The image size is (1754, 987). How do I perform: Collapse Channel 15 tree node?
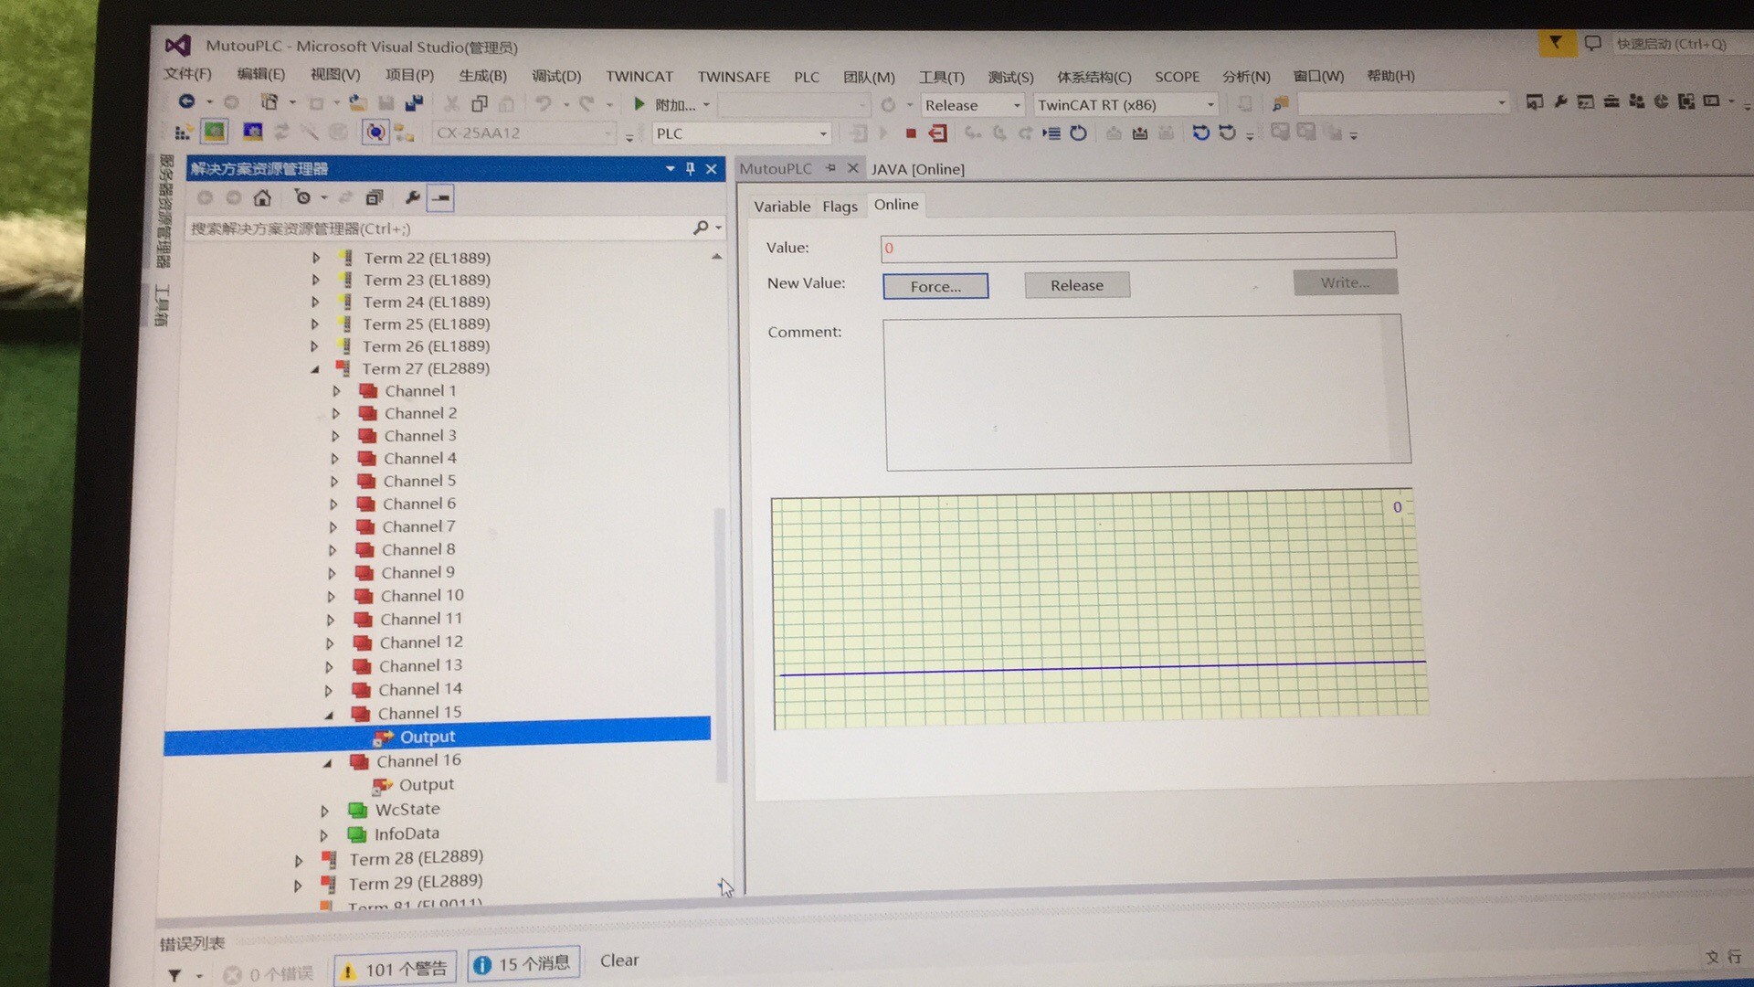tap(329, 714)
